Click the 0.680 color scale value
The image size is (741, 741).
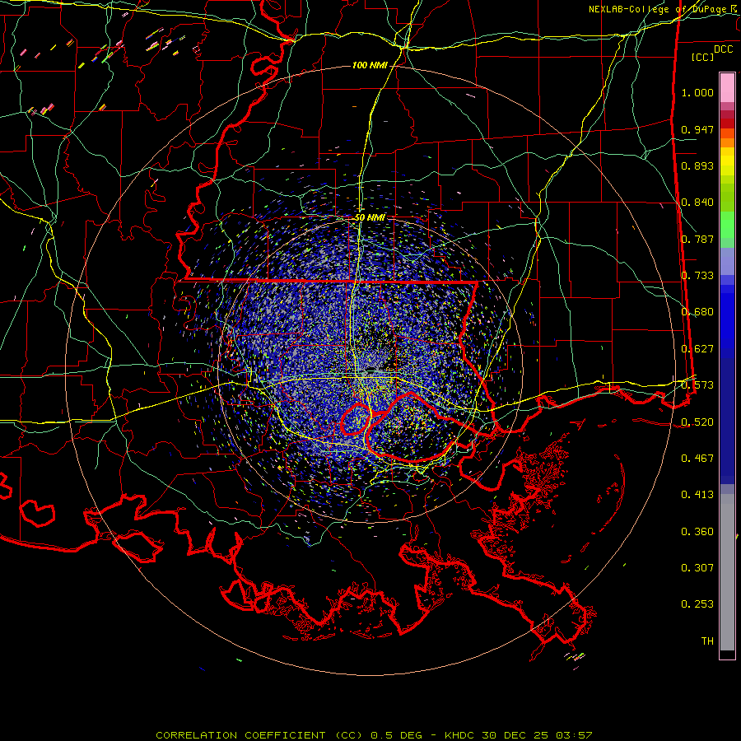(697, 312)
